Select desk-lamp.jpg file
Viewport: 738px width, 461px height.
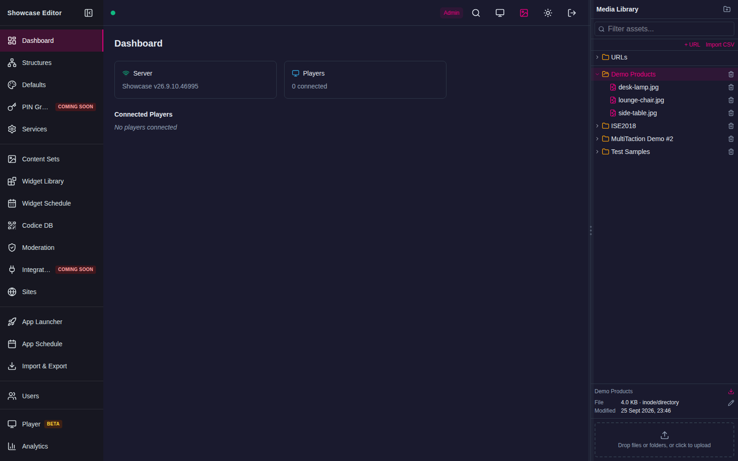click(x=638, y=87)
